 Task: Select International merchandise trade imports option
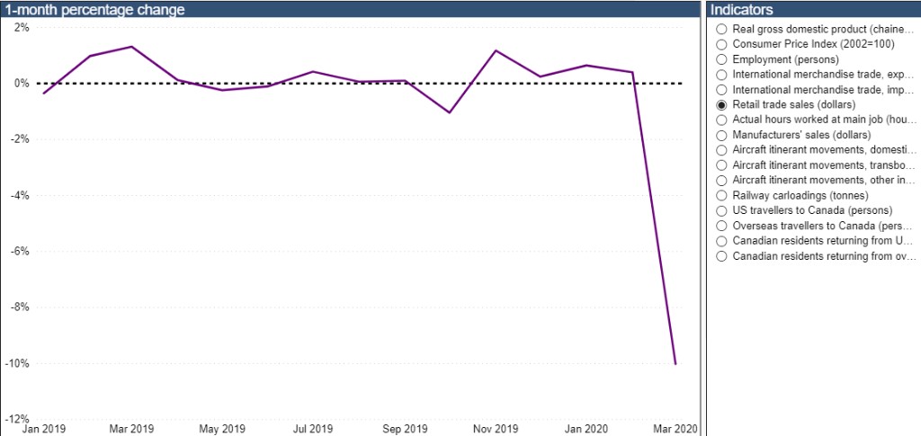(x=721, y=90)
